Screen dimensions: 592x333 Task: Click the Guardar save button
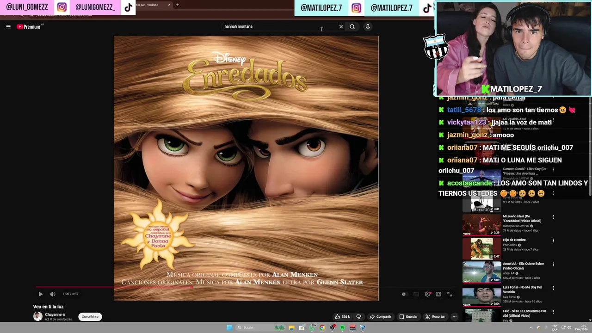408,317
